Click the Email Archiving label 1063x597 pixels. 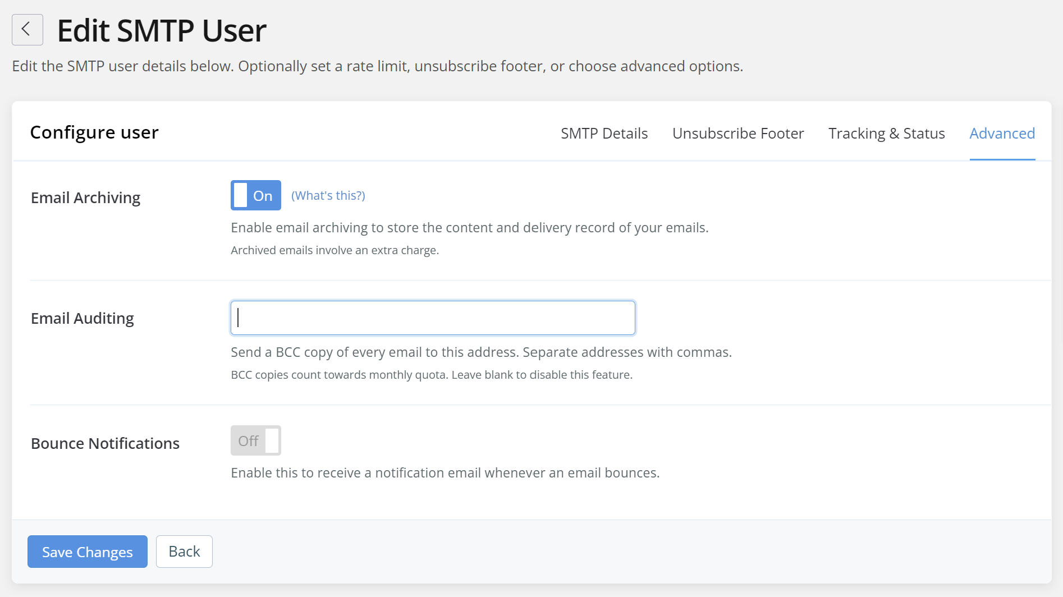pyautogui.click(x=85, y=198)
